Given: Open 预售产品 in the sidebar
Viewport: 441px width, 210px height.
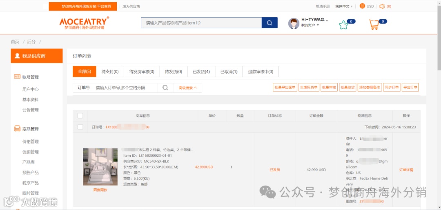Looking at the screenshot, I should [31, 173].
